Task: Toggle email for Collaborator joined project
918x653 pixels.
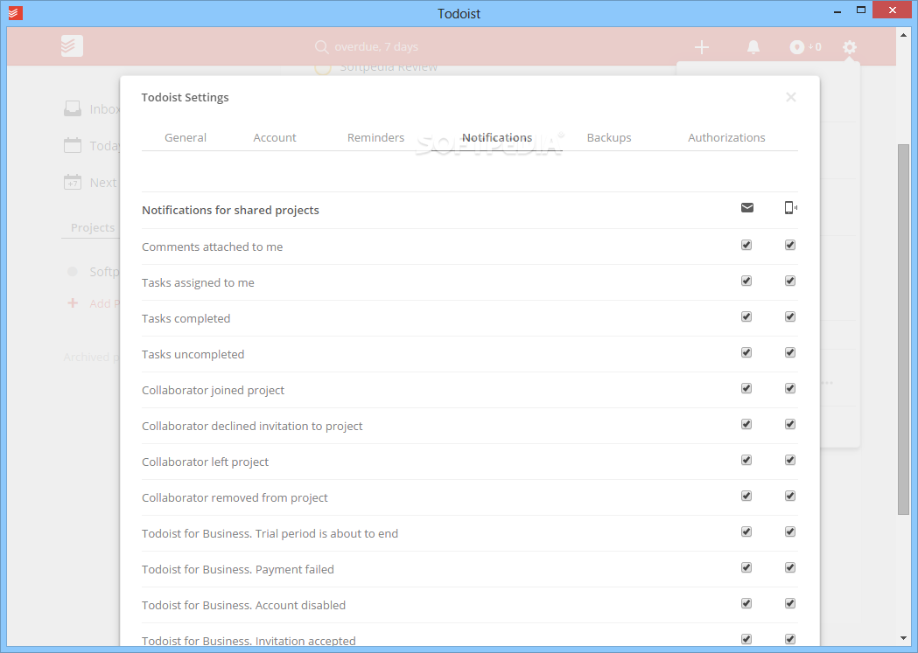Action: click(746, 388)
